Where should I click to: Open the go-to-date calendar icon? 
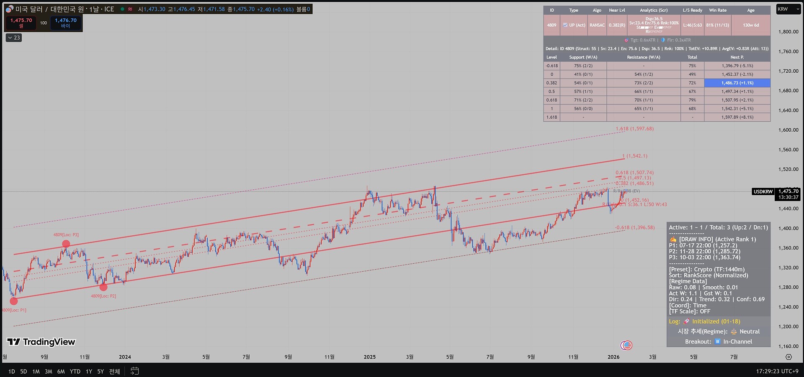click(x=134, y=371)
